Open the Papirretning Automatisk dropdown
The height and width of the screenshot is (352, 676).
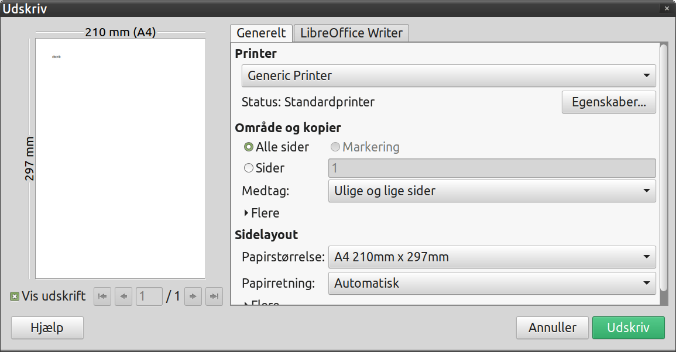(x=492, y=284)
